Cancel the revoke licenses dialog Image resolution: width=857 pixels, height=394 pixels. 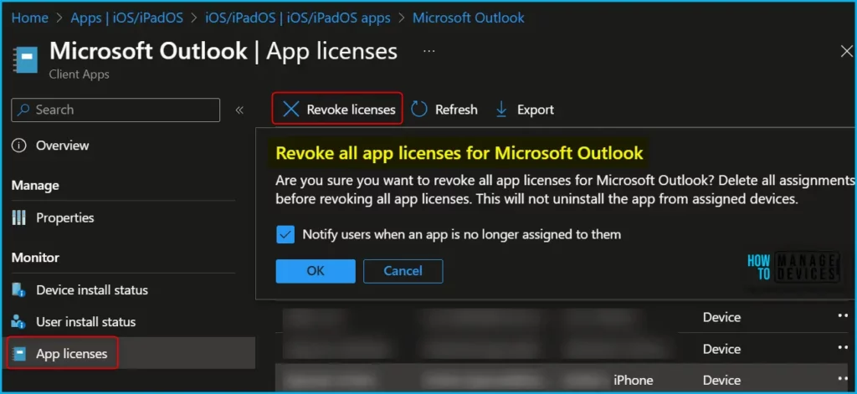coord(403,271)
